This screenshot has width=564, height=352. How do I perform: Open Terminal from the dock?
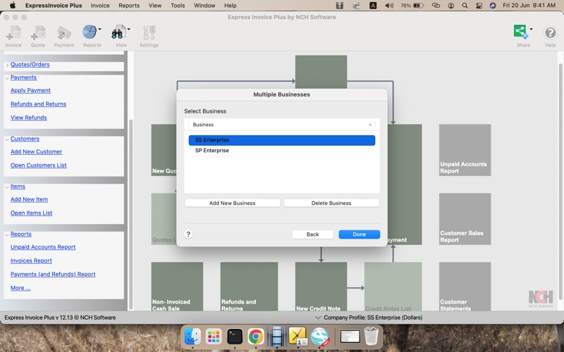(x=235, y=337)
